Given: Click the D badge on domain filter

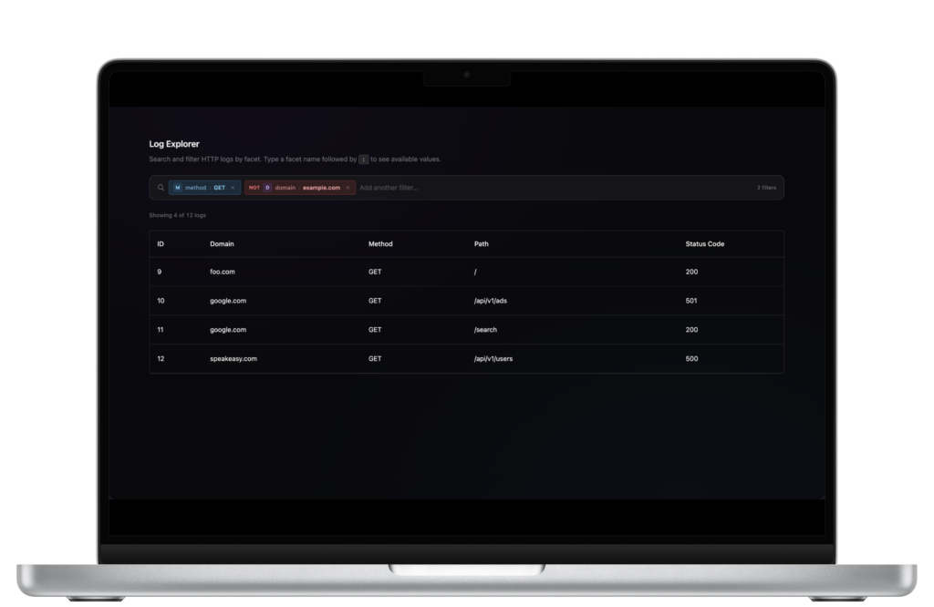Looking at the screenshot, I should pyautogui.click(x=267, y=188).
